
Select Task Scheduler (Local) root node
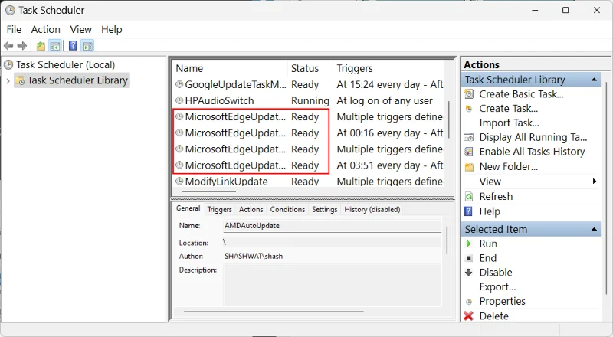pos(65,64)
